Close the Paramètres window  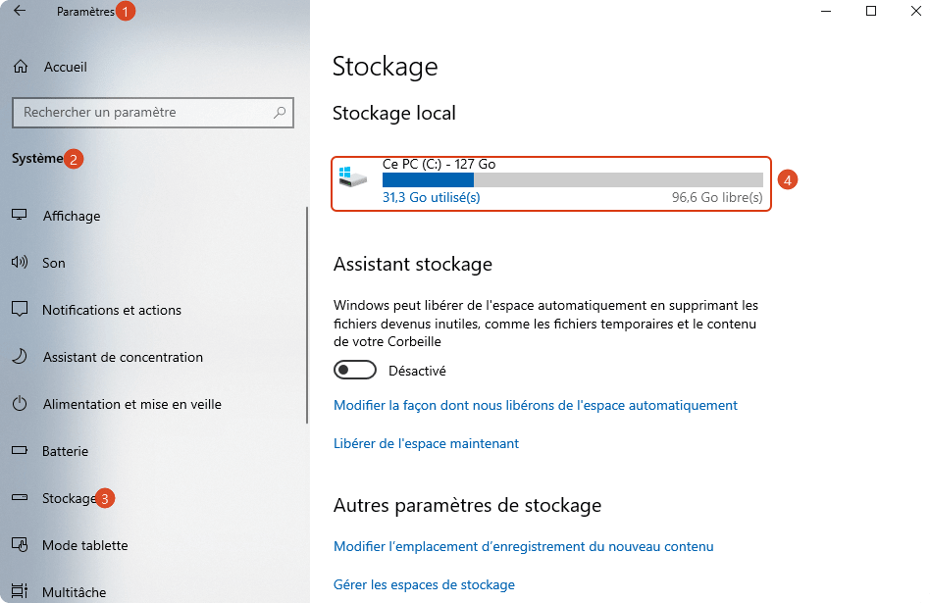[x=915, y=11]
